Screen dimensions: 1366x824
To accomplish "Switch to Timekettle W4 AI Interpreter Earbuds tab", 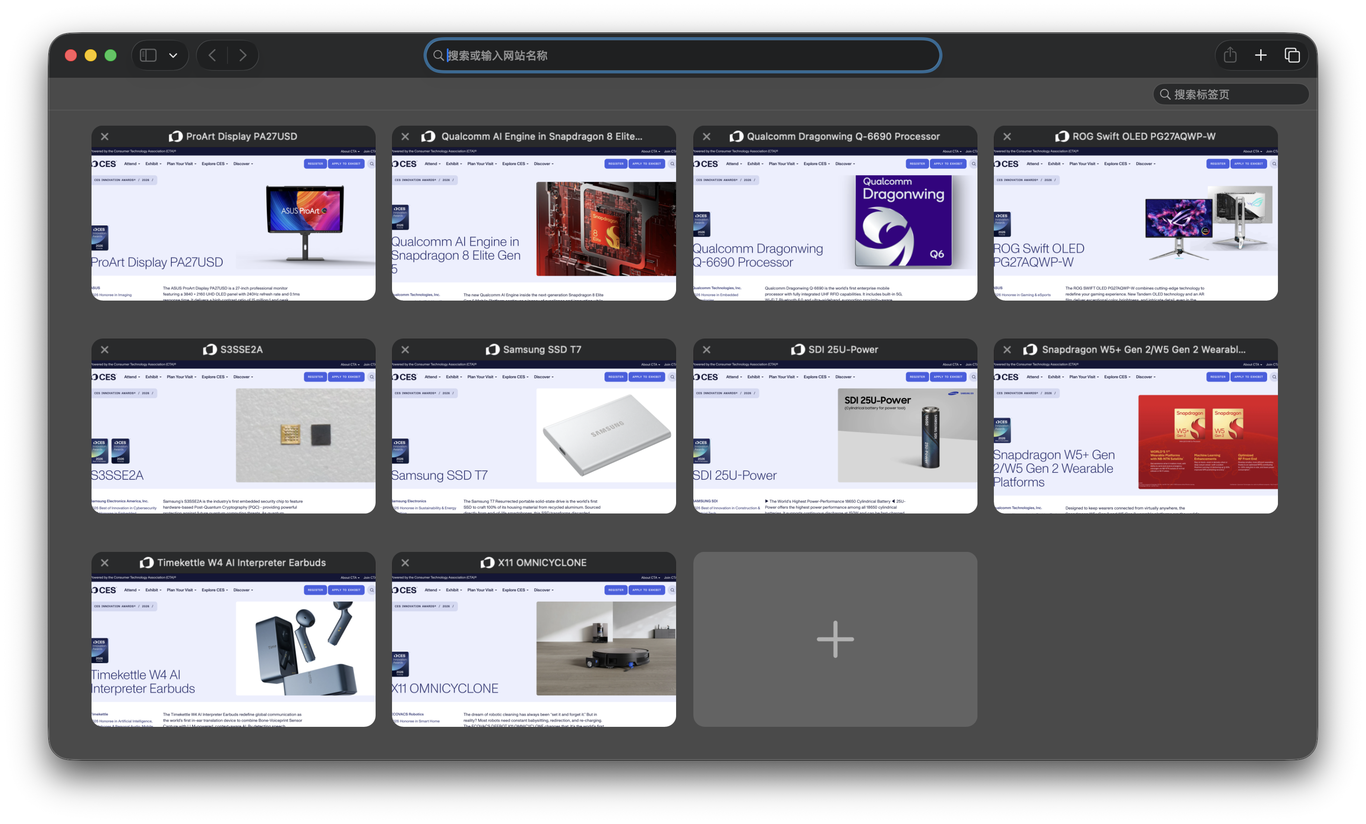I will pyautogui.click(x=234, y=649).
